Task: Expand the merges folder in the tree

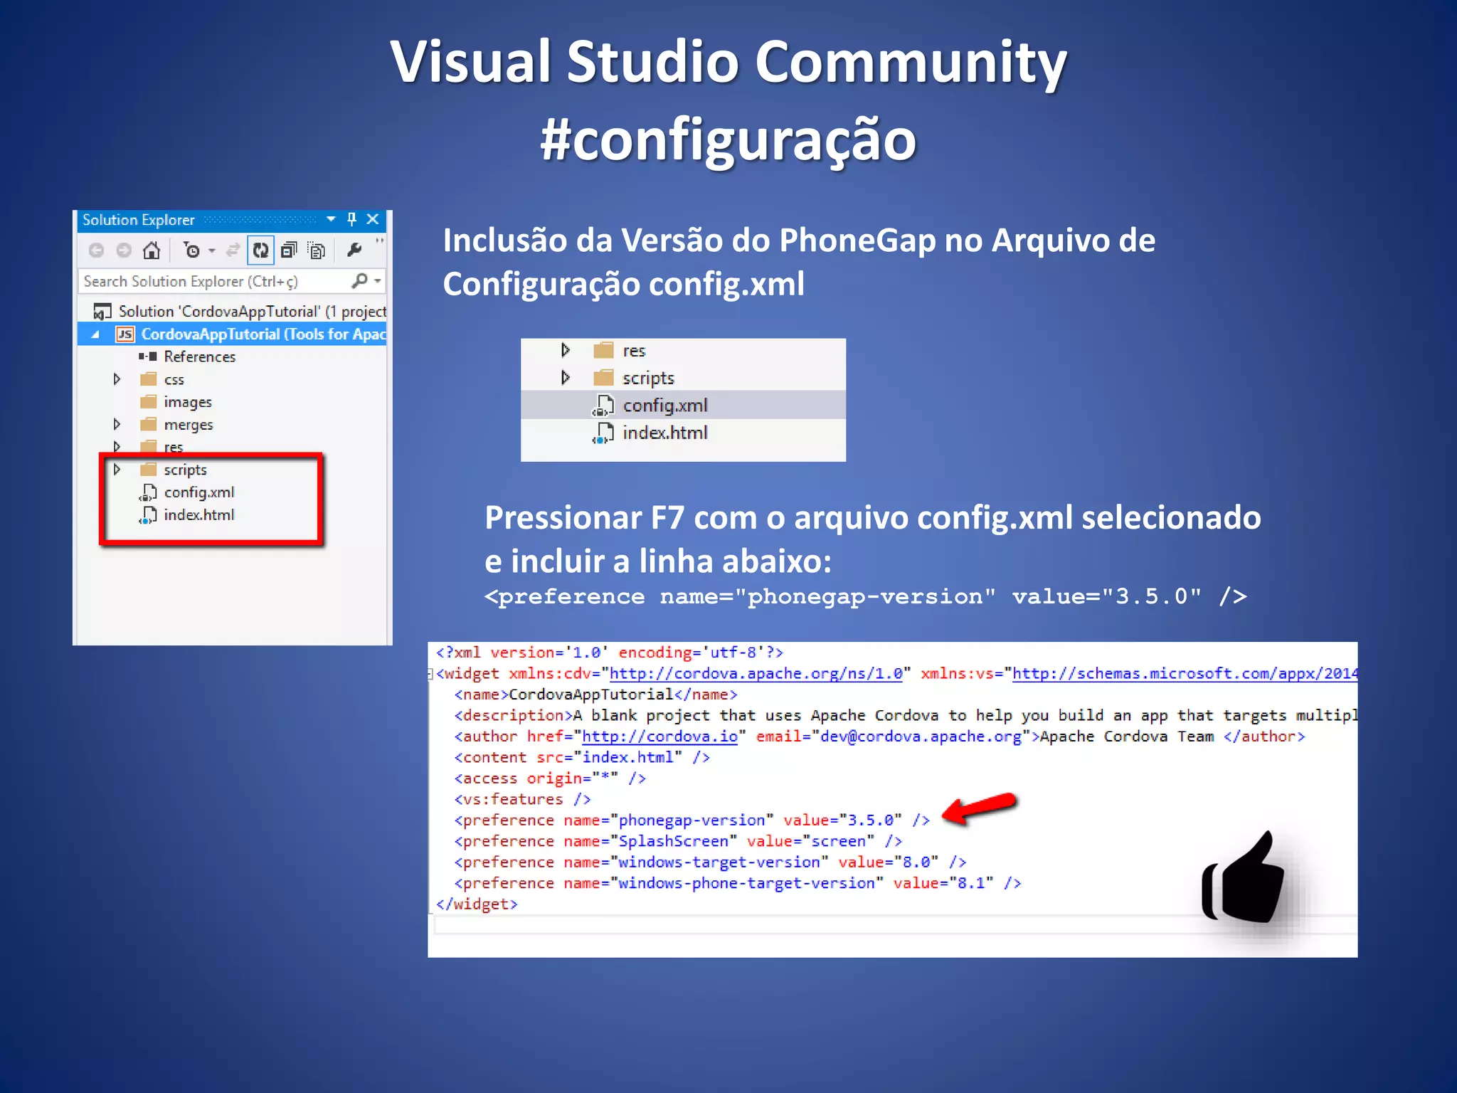Action: (117, 425)
